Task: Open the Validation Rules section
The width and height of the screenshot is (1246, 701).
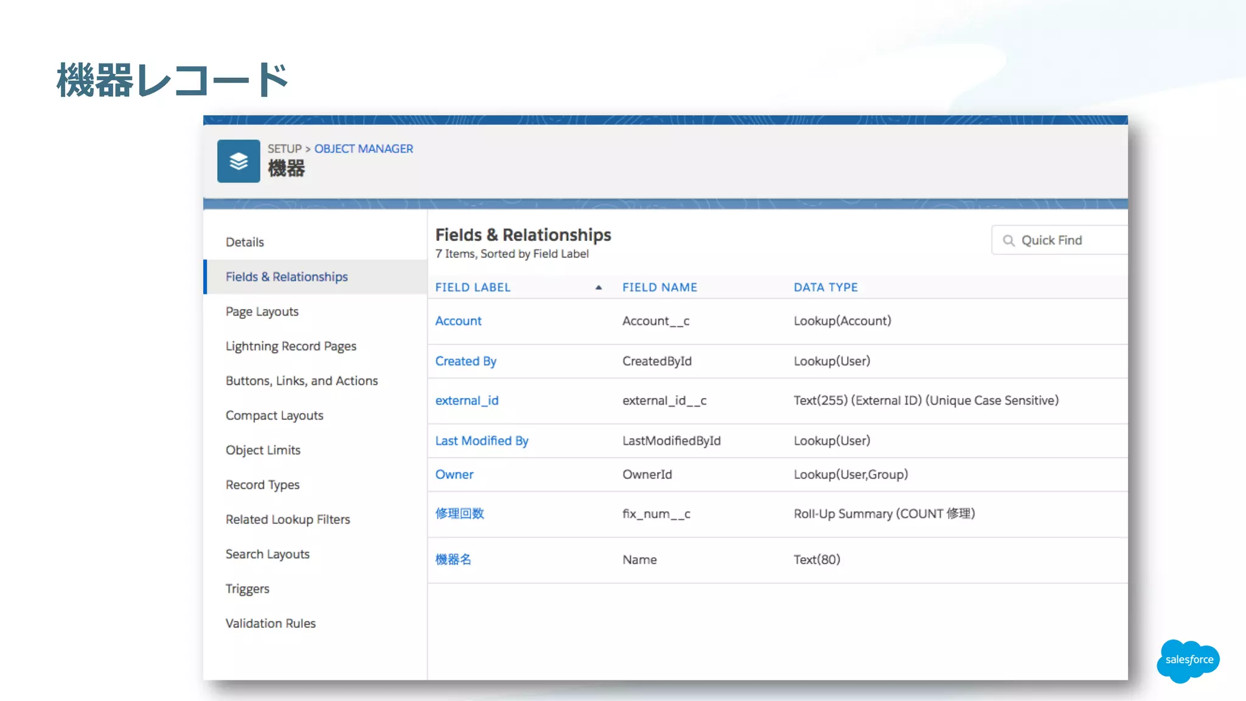Action: tap(270, 624)
